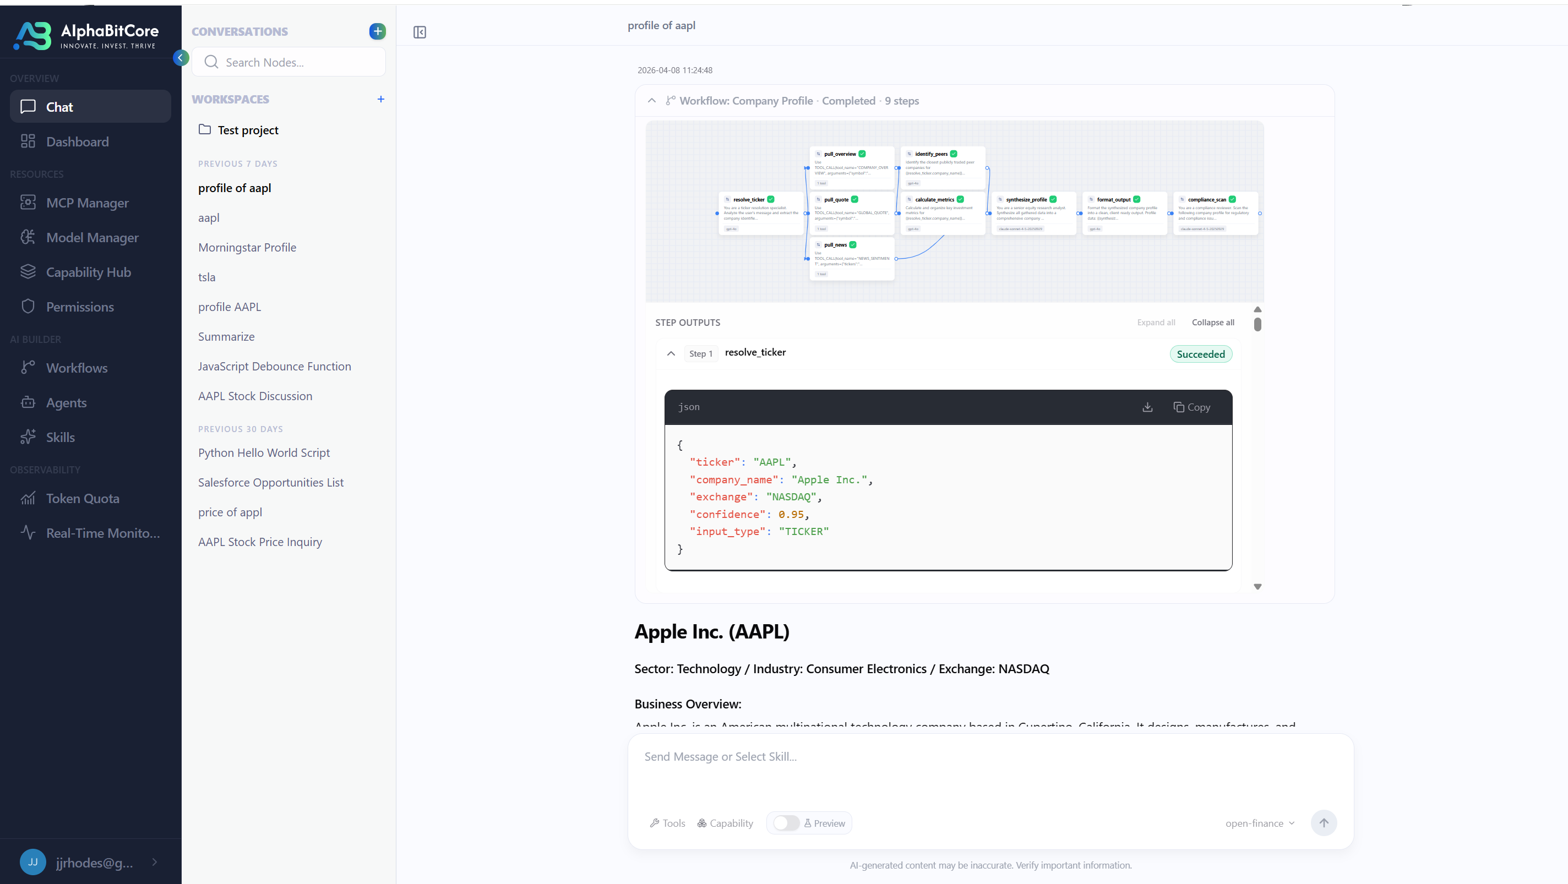The height and width of the screenshot is (884, 1568).
Task: Copy the json code block
Action: (x=1192, y=407)
